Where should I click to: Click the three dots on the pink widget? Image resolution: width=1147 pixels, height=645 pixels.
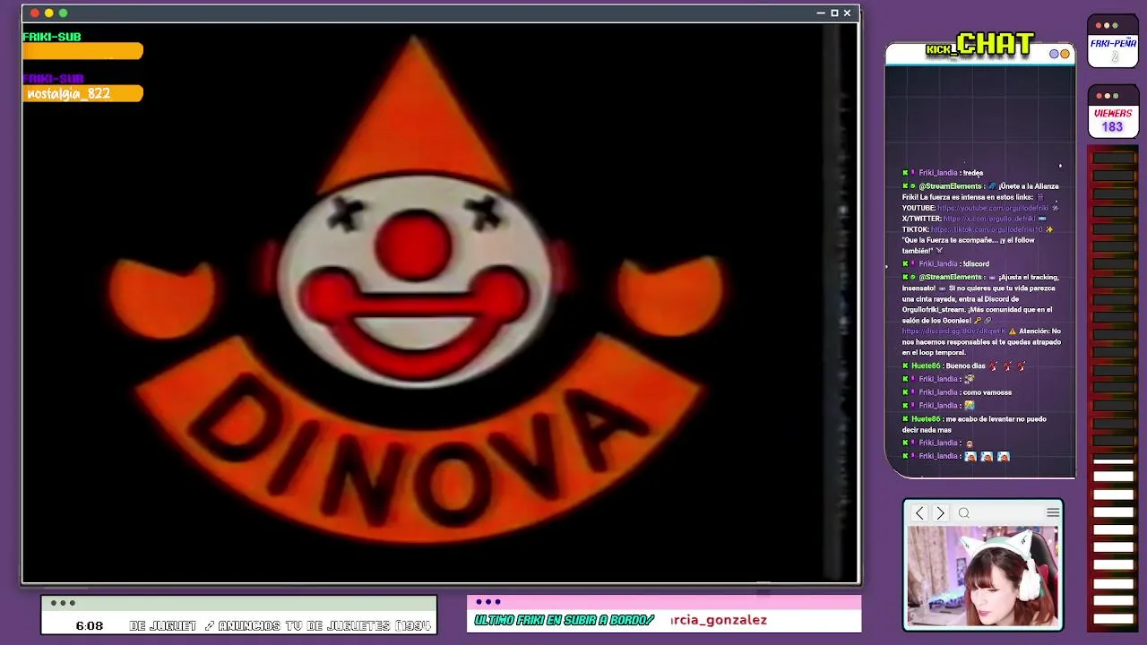(x=488, y=602)
